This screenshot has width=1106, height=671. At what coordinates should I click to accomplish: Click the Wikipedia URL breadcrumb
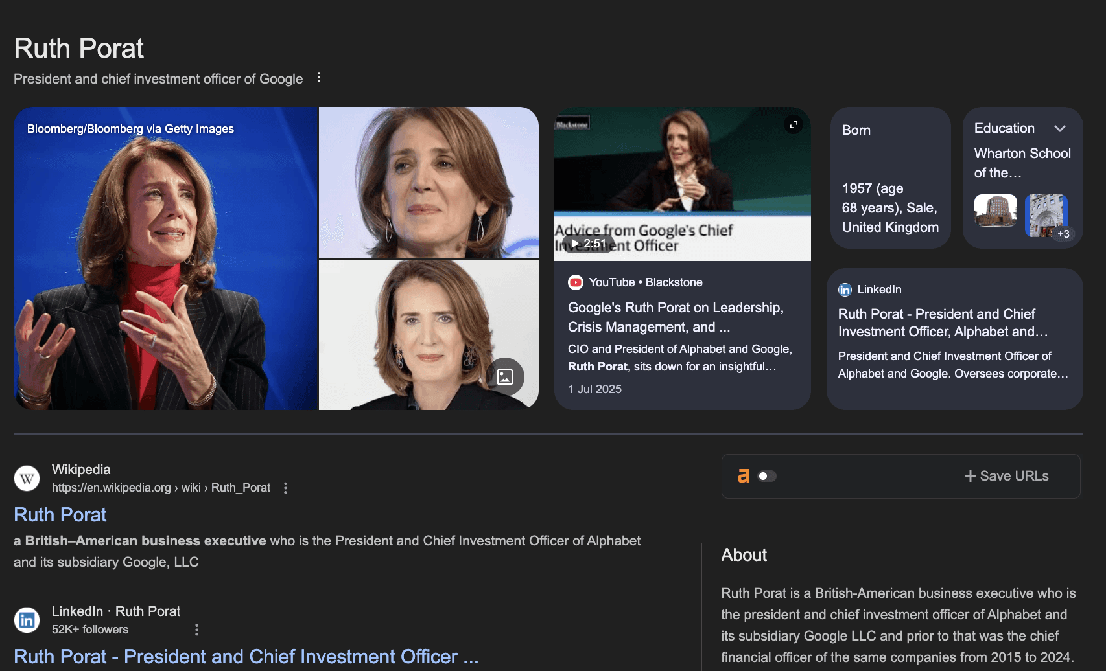tap(161, 488)
